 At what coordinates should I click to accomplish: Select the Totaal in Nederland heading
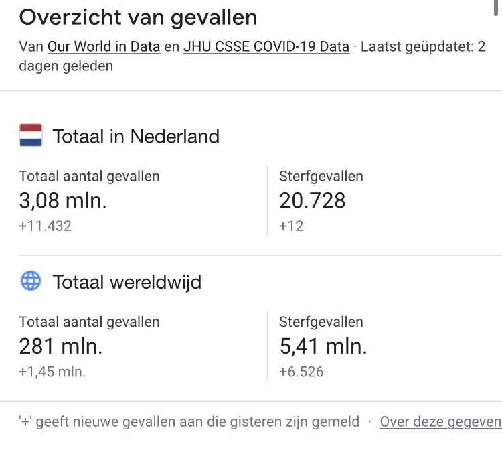[136, 137]
